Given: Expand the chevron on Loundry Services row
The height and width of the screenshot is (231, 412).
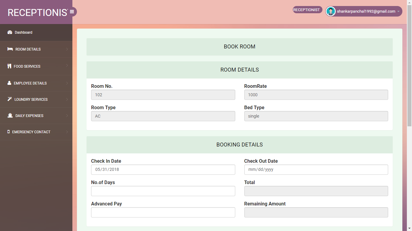Looking at the screenshot, I should coord(67,99).
